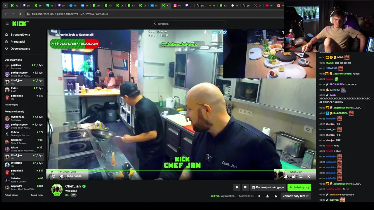Click the download clip icon
The height and width of the screenshot is (210, 374).
point(267,196)
